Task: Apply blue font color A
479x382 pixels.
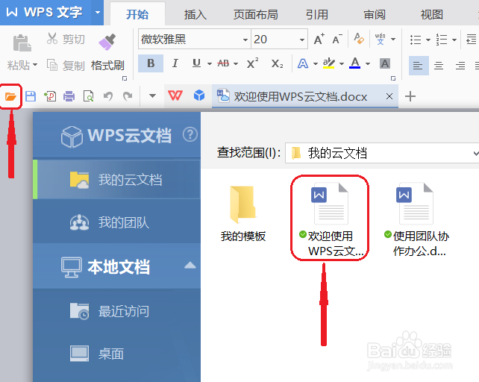Action: point(354,63)
